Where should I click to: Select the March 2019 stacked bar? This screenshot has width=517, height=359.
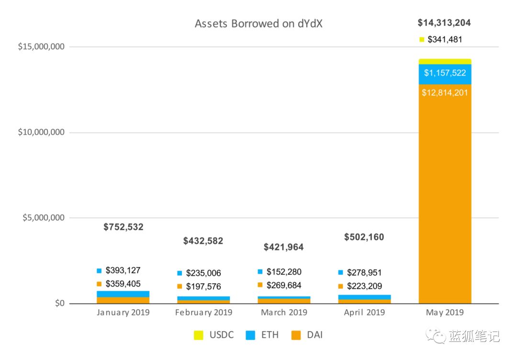[284, 300]
